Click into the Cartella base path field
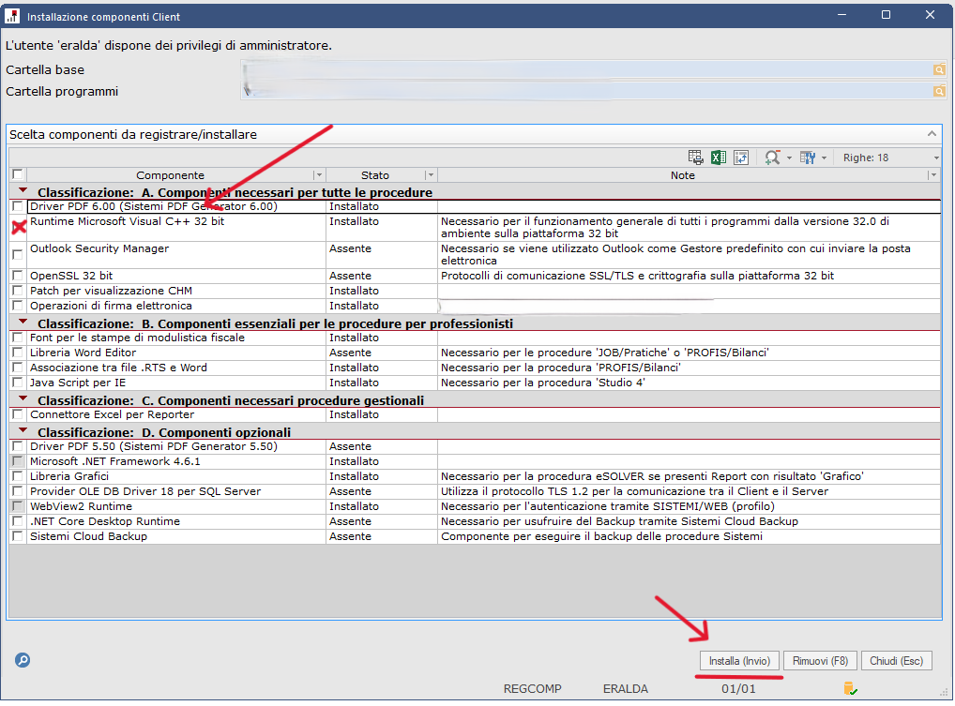This screenshot has height=706, width=955. [x=586, y=70]
